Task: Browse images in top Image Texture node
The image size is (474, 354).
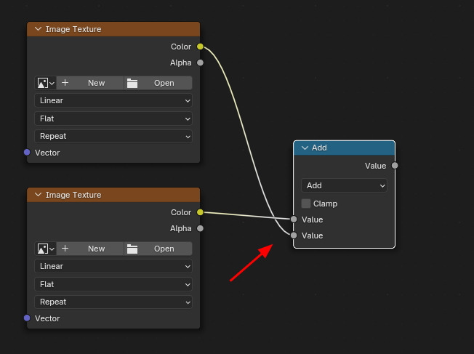Action: coord(46,83)
